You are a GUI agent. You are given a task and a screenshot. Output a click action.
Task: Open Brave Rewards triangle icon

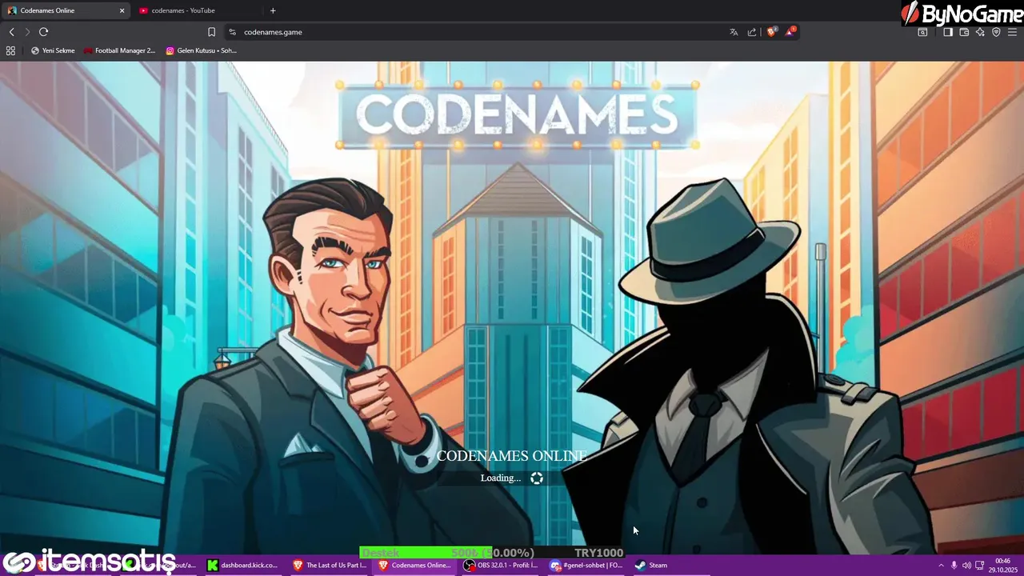(x=790, y=32)
